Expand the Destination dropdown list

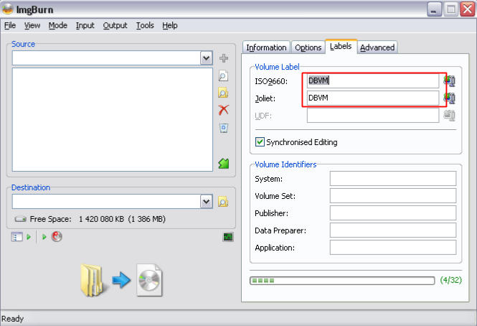click(x=207, y=202)
